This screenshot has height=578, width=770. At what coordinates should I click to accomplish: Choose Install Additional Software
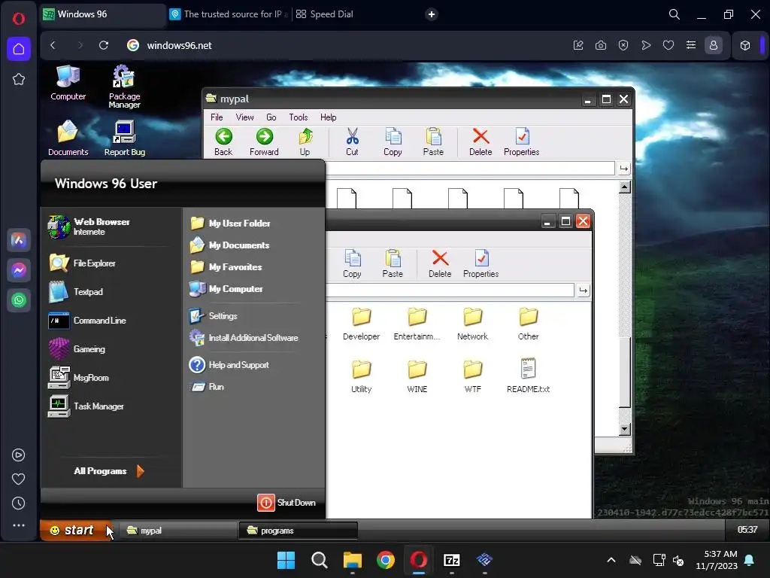point(243,338)
